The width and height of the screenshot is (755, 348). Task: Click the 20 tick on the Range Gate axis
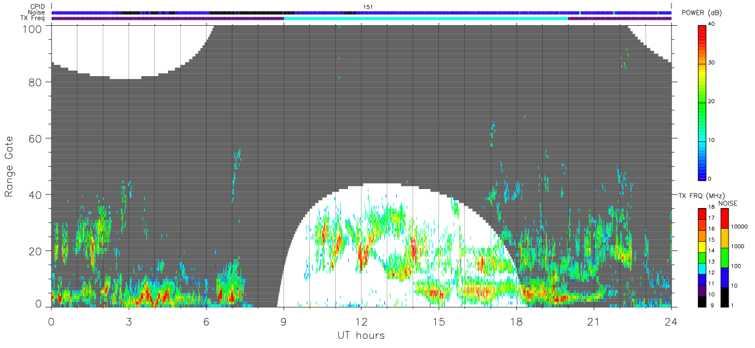[x=36, y=251]
